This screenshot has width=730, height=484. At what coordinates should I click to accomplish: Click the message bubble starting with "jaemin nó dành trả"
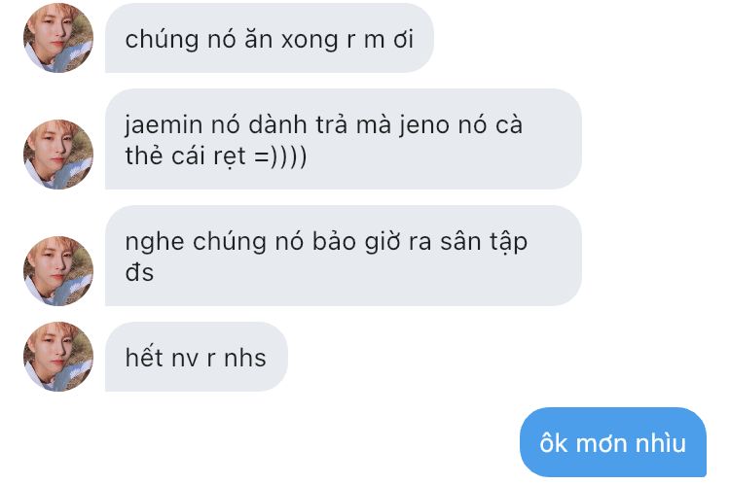344,139
